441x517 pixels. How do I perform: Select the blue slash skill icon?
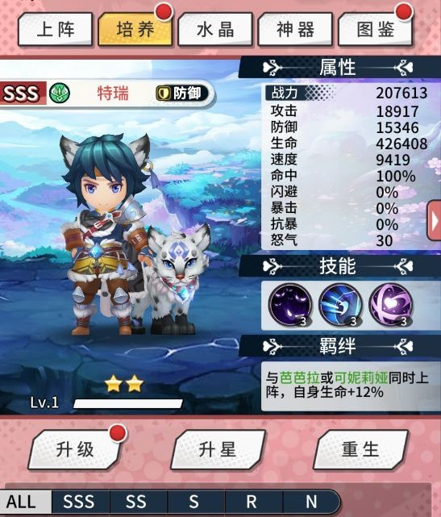pos(340,305)
